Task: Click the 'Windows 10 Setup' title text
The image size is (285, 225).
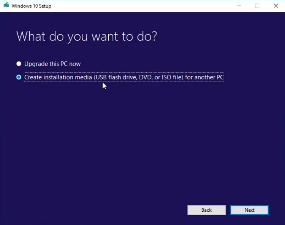Action: click(x=31, y=6)
